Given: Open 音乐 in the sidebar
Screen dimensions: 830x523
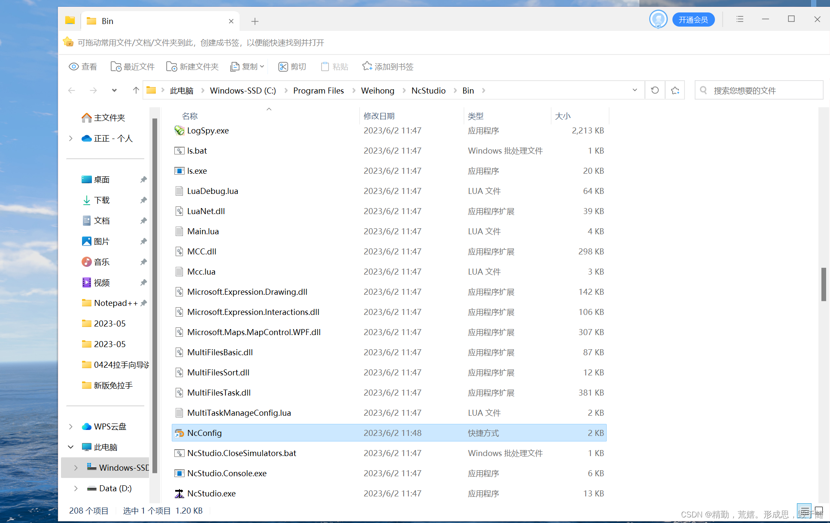Looking at the screenshot, I should [96, 262].
